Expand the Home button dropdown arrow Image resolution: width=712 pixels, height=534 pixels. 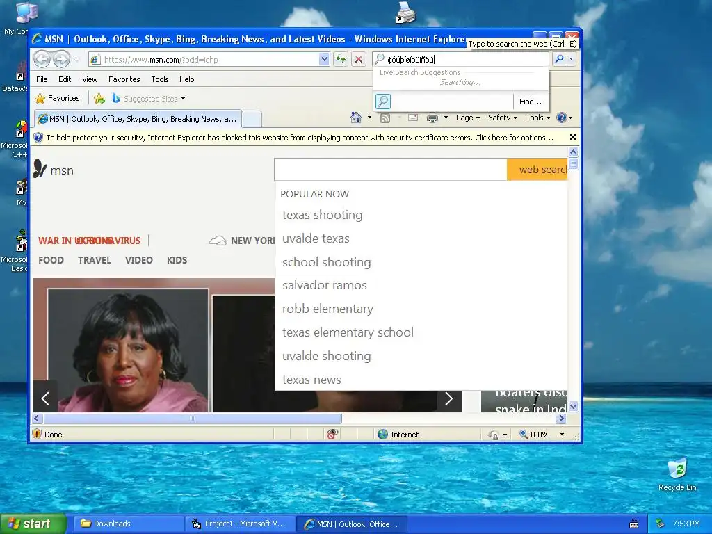pos(369,118)
